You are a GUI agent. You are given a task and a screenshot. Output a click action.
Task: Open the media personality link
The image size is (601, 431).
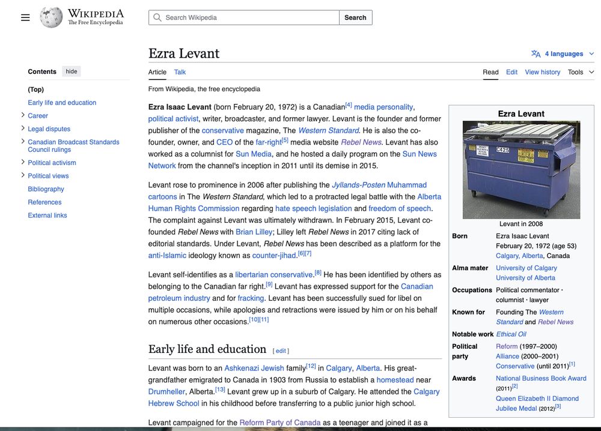tap(383, 107)
